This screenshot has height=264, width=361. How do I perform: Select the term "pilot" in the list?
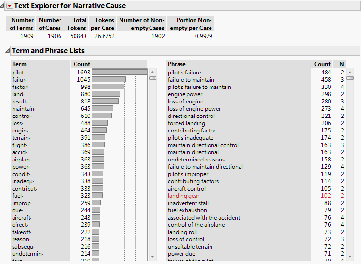[x=18, y=73]
